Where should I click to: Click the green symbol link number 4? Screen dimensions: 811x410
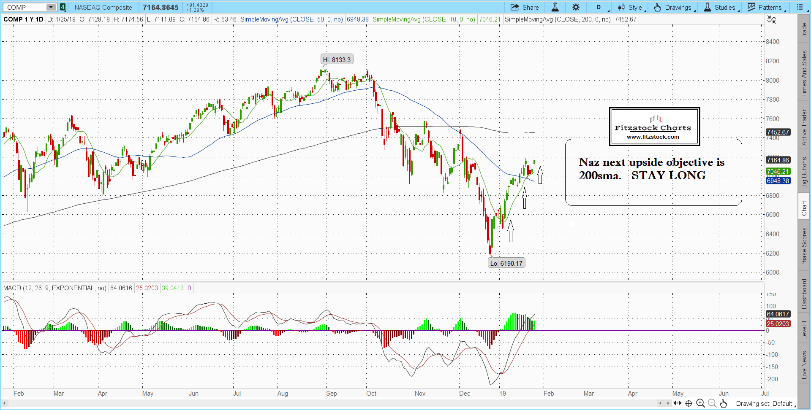[63, 7]
